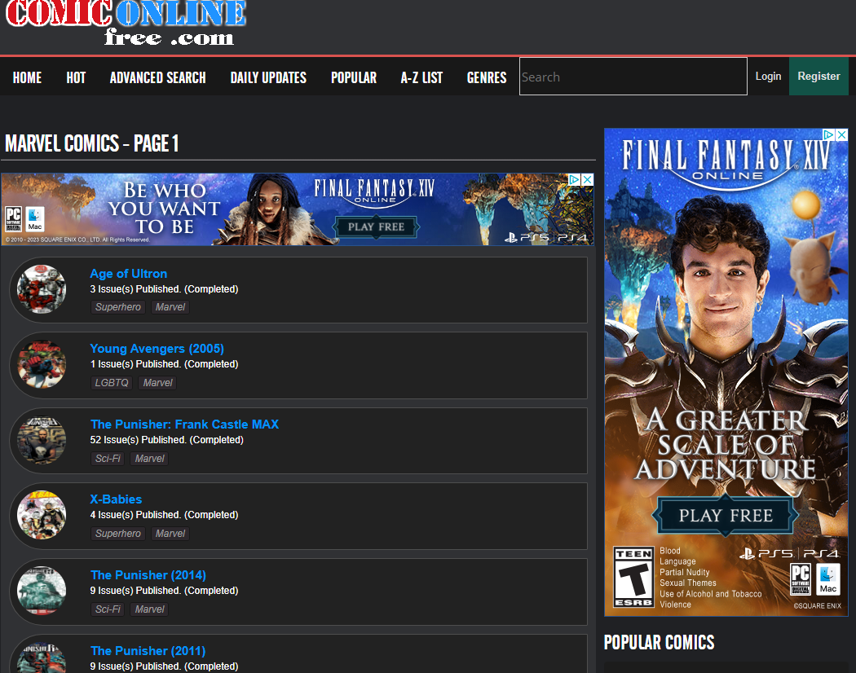Click Play Free in the sidebar ad
Viewport: 856px width, 673px height.
tap(726, 515)
